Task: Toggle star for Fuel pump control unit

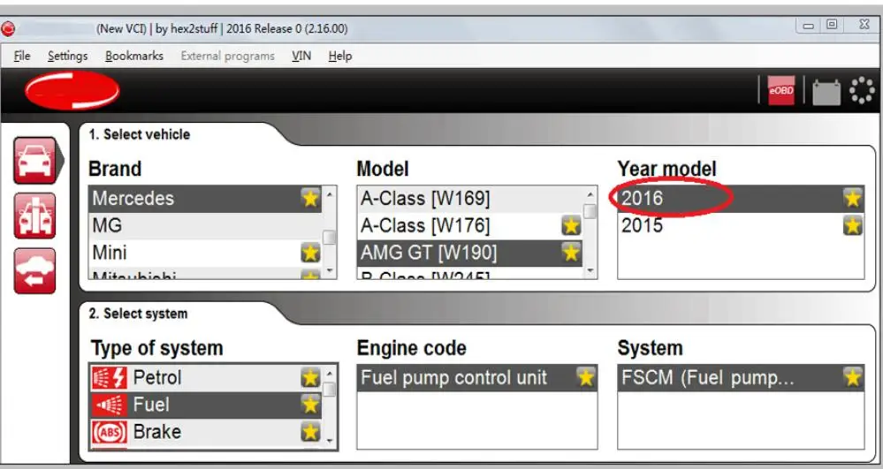Action: coord(586,378)
